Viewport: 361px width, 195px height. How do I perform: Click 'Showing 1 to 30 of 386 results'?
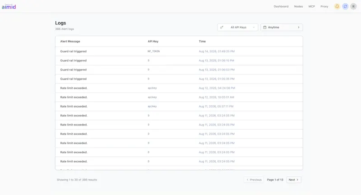(x=77, y=180)
